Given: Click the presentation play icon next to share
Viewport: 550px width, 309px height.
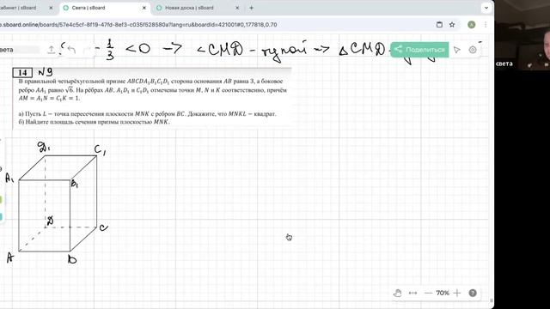Looking at the screenshot, I should [x=456, y=50].
